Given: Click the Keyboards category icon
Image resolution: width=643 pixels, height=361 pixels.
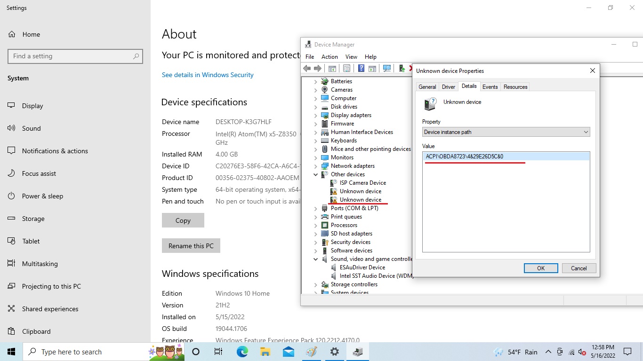Looking at the screenshot, I should point(325,141).
